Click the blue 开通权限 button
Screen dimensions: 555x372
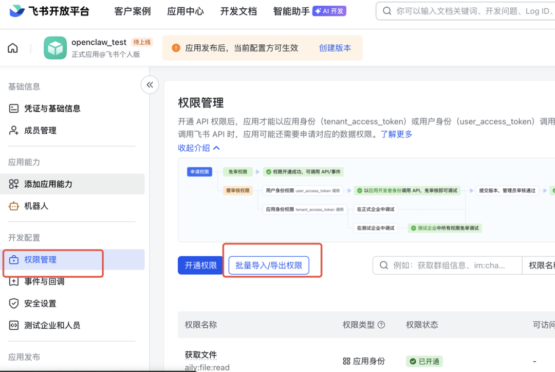point(200,265)
